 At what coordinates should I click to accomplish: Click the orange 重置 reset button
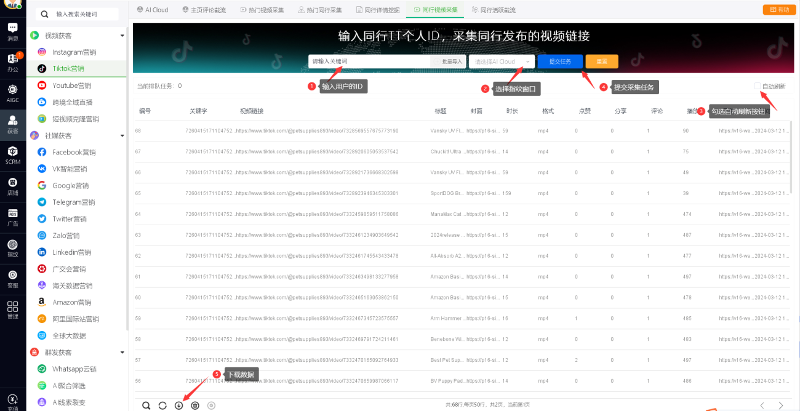click(x=602, y=62)
